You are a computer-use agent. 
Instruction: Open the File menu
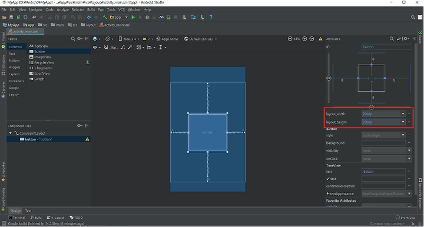pos(4,10)
